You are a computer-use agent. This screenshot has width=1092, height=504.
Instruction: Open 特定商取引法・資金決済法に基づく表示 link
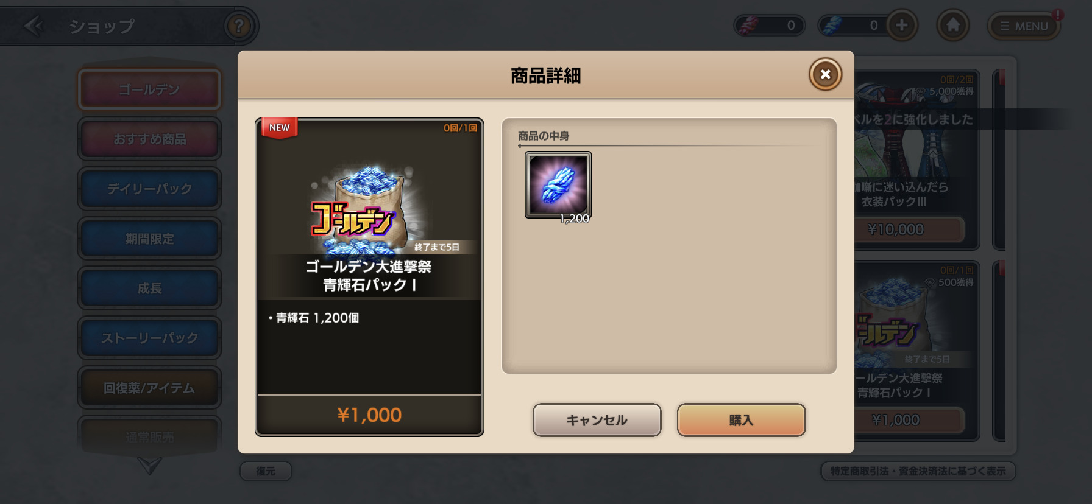point(918,471)
